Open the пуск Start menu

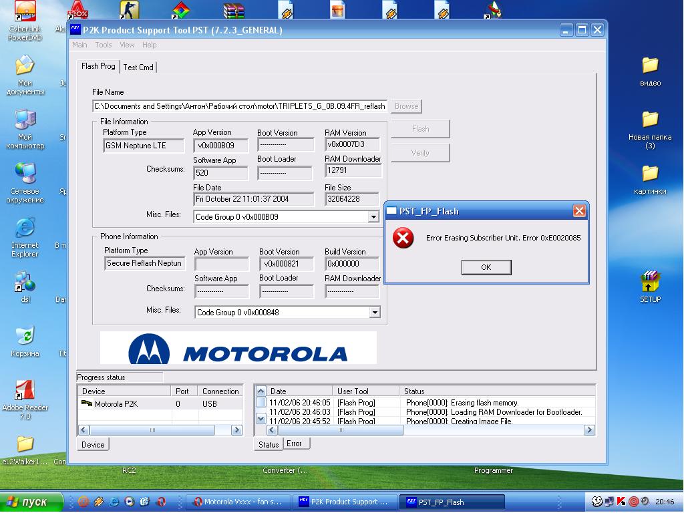click(31, 502)
